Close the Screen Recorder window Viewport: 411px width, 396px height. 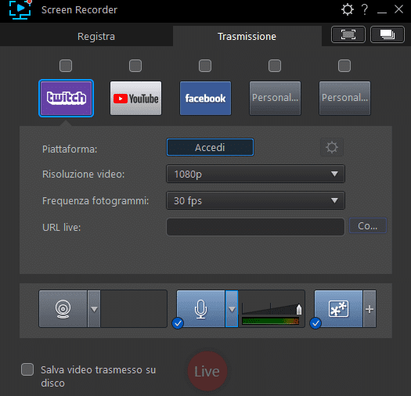pos(398,9)
